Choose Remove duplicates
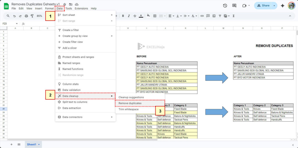Viewport: 298px width, 148px height. 140,103
